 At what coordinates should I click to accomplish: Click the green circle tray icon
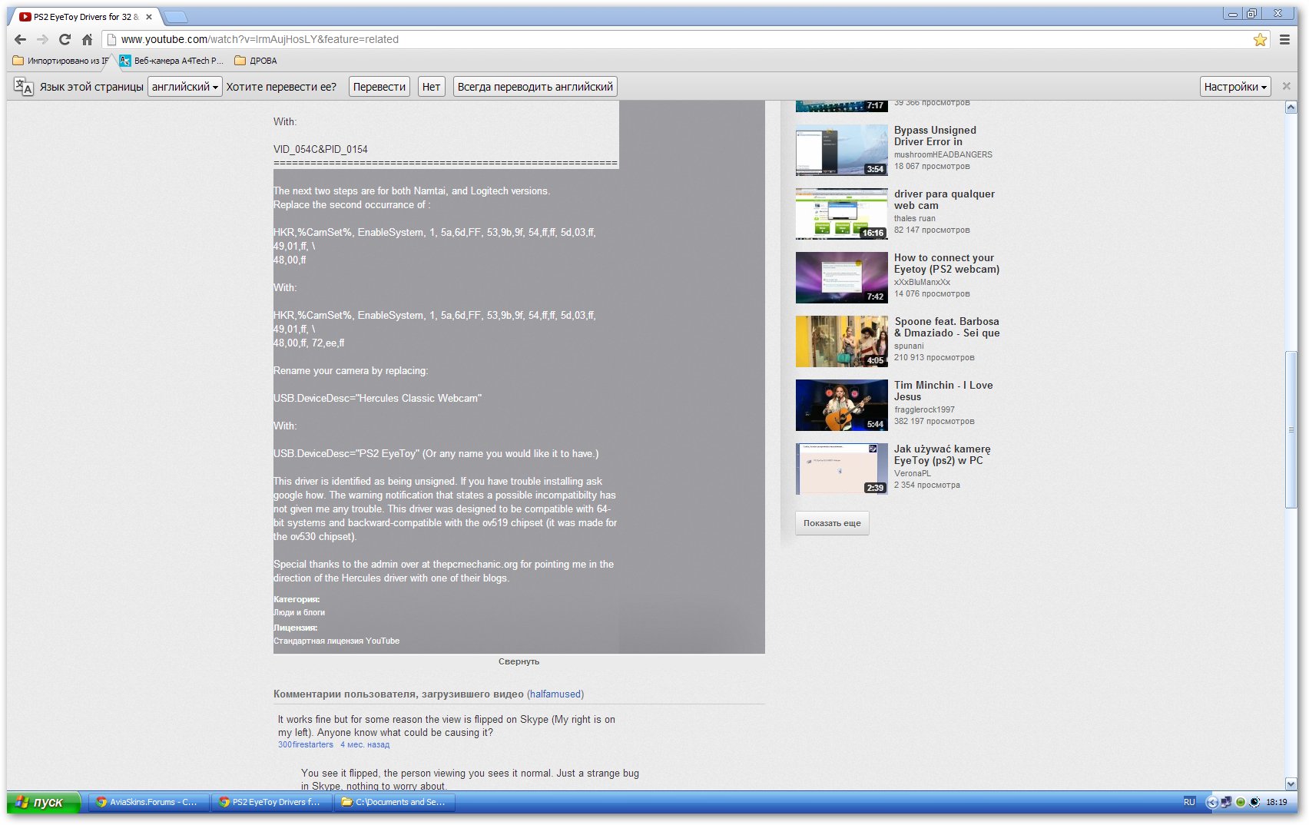coord(1240,802)
